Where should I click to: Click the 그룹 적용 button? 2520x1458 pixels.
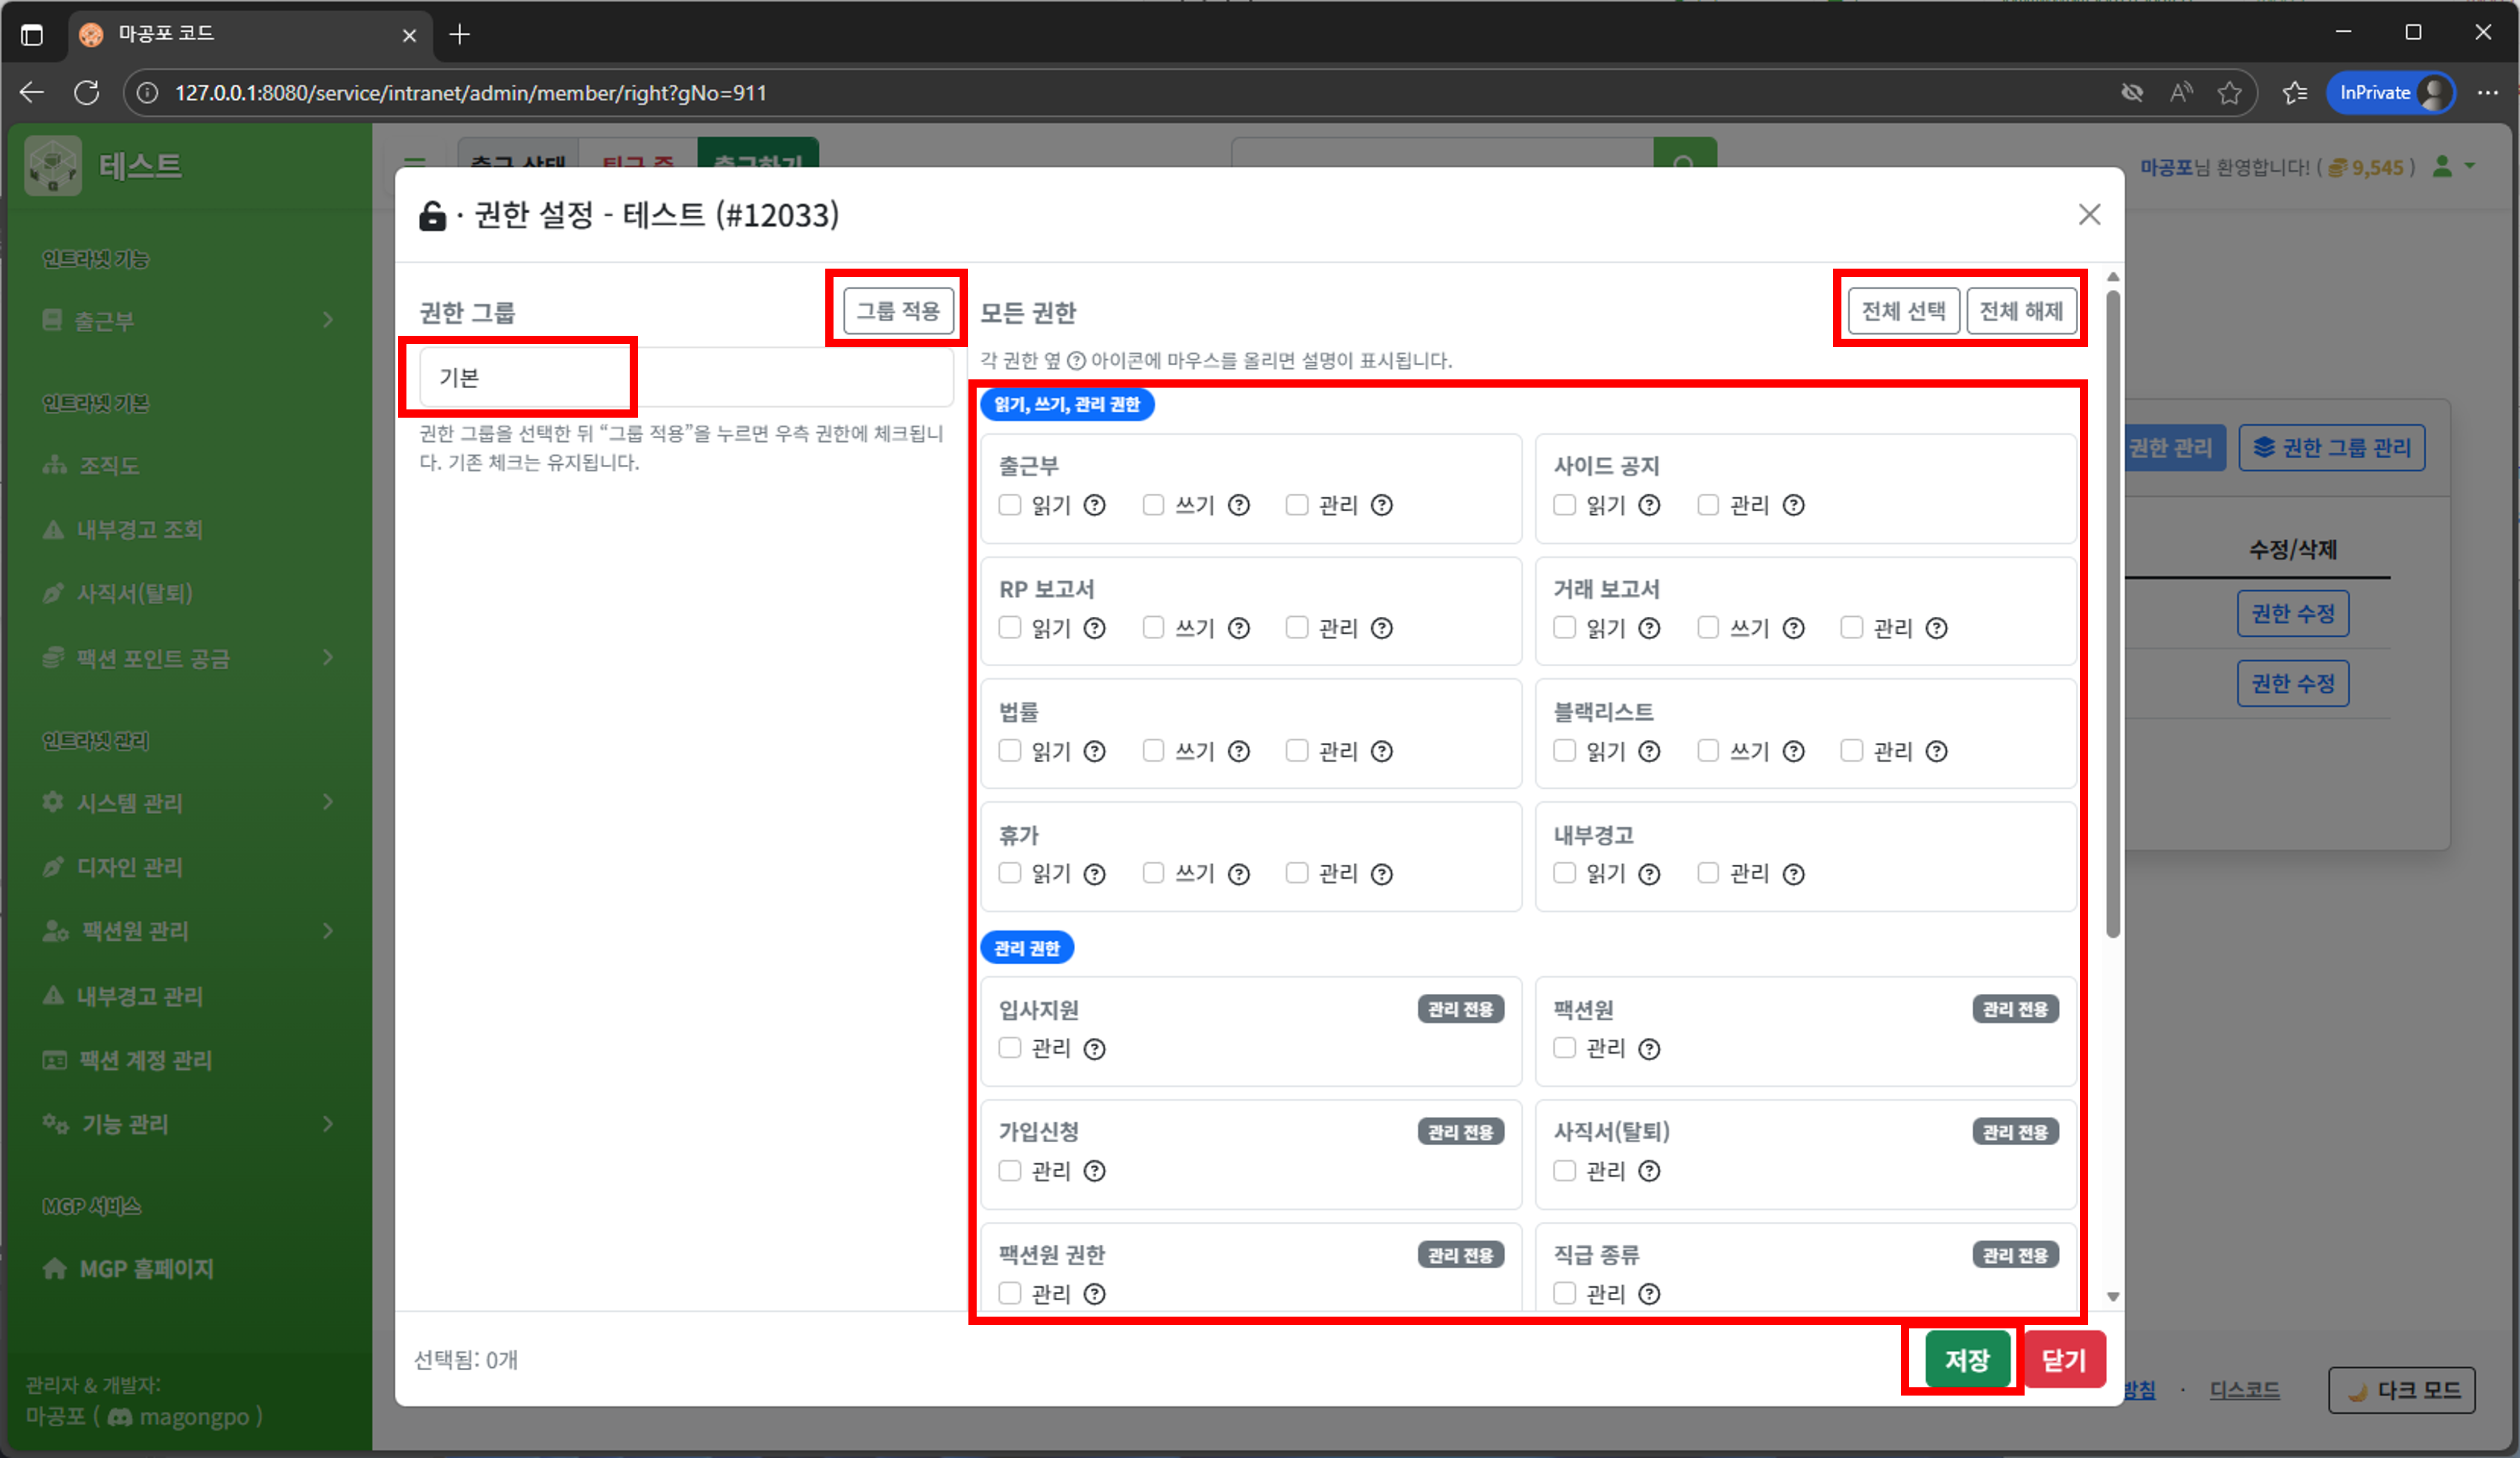895,310
